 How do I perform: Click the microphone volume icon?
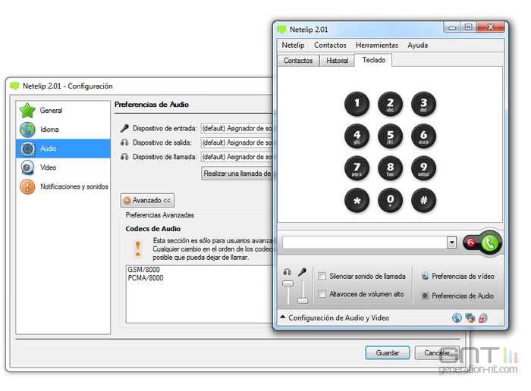(302, 272)
